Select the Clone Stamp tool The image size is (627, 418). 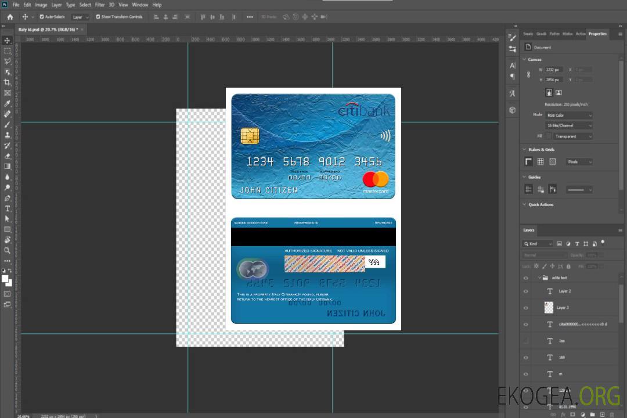(7, 135)
